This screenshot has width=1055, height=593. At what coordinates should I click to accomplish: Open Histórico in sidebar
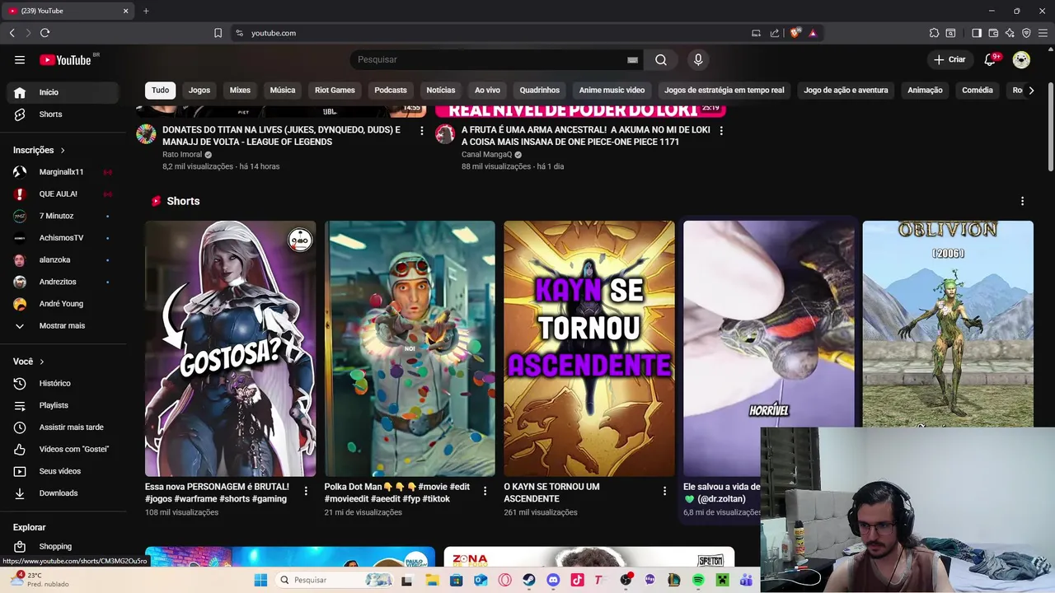(63, 384)
